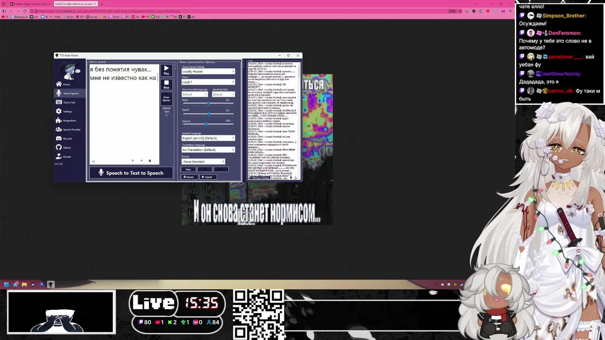Screen dimensions: 605x340
Task: Click the down arrow under the text box
Action: [141, 161]
